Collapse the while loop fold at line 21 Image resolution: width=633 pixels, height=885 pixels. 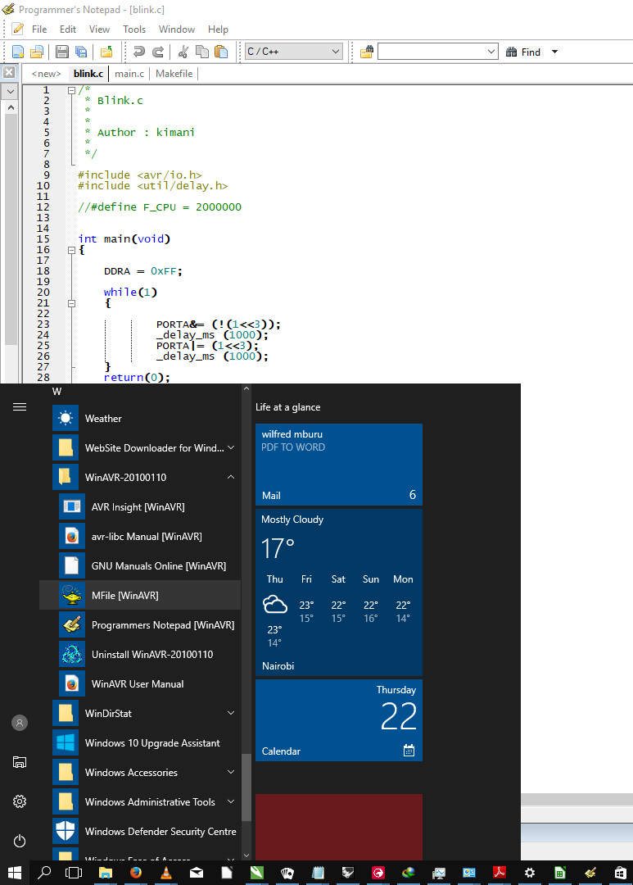71,303
